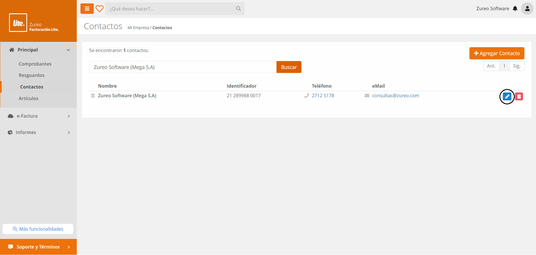The height and width of the screenshot is (255, 536).
Task: Email consultas@zureo.com
Action: [x=395, y=96]
